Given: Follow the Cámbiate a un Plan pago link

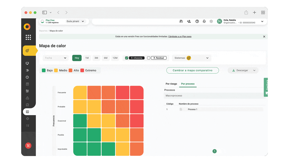Looking at the screenshot, I should tap(180, 37).
